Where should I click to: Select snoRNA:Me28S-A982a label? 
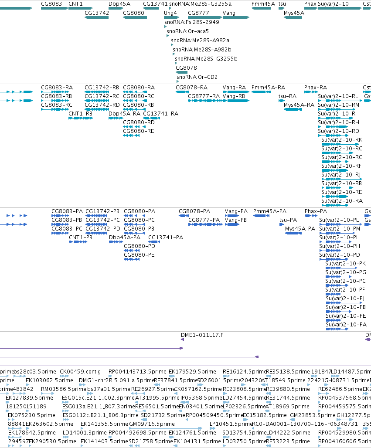200,41
